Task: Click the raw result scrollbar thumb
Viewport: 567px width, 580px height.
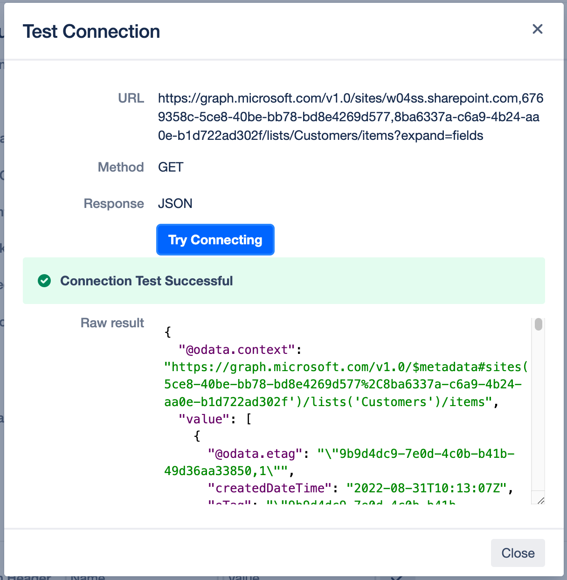Action: pyautogui.click(x=539, y=324)
